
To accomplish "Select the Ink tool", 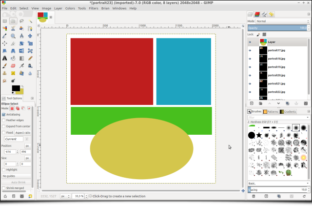I will click(30, 66).
